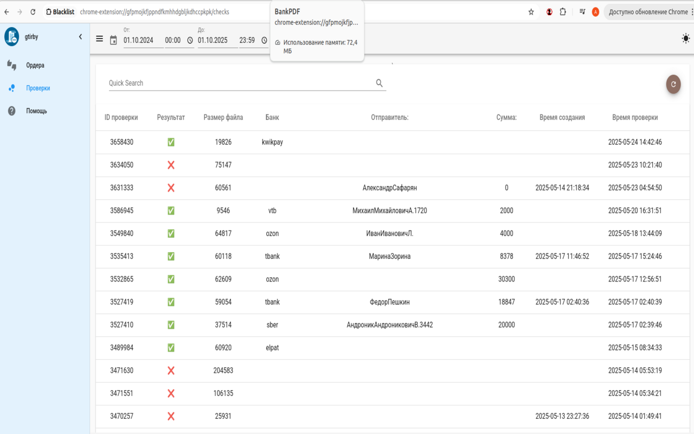Open the Помощь section
The height and width of the screenshot is (434, 694).
[x=37, y=111]
